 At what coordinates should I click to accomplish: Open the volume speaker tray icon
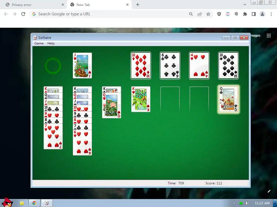248,203
